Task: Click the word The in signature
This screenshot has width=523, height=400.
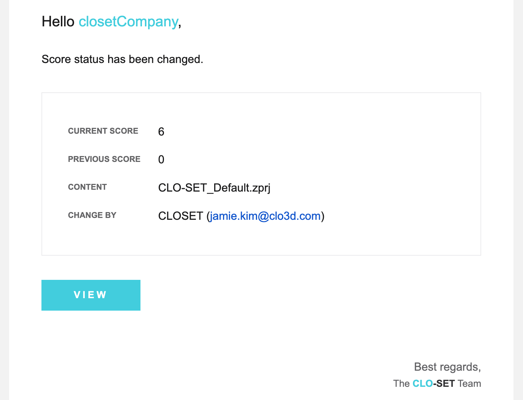Action: pyautogui.click(x=401, y=384)
